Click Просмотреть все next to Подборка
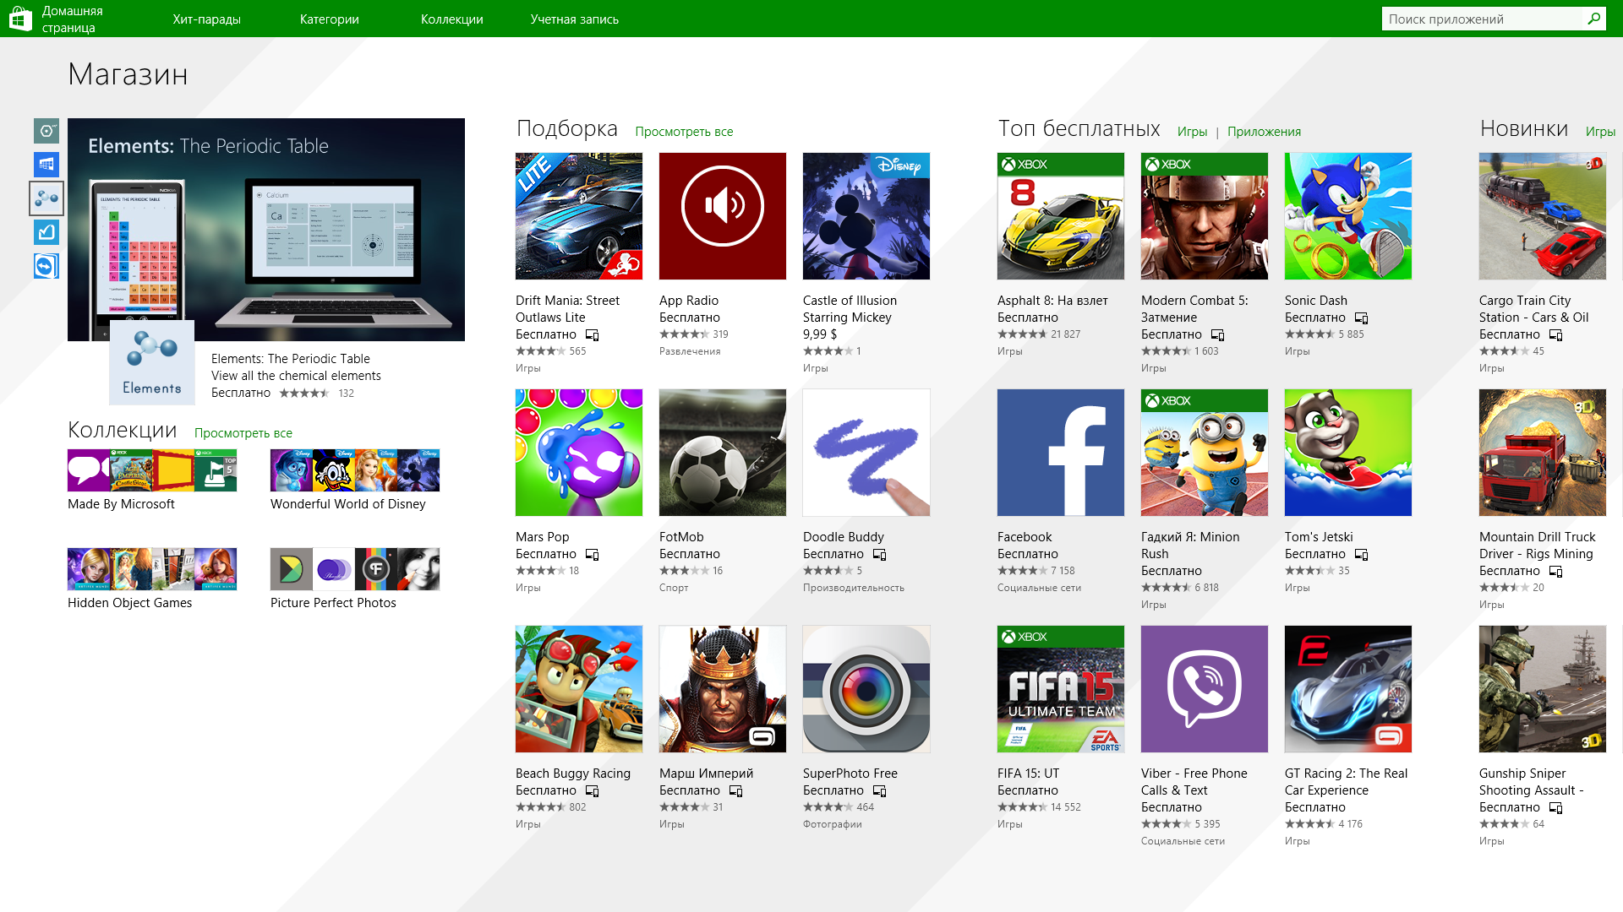Image resolution: width=1623 pixels, height=912 pixels. click(684, 132)
